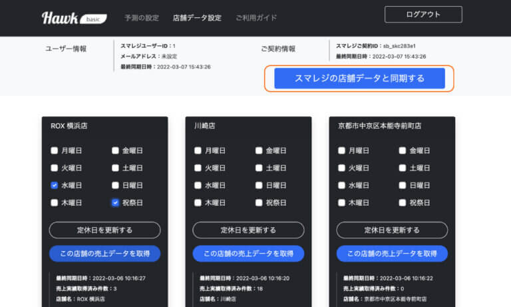Check 金曜日 in 京都市中京区本能寺前町店 card
The width and height of the screenshot is (511, 307).
(403, 151)
